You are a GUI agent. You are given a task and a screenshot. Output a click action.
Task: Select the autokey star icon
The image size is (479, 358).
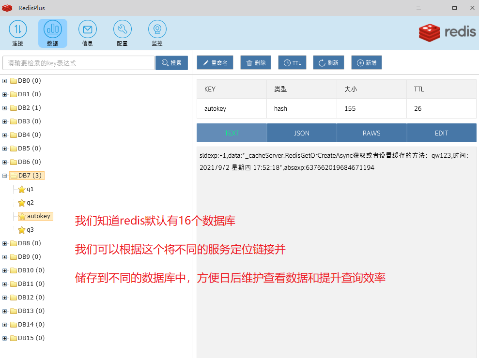click(22, 216)
